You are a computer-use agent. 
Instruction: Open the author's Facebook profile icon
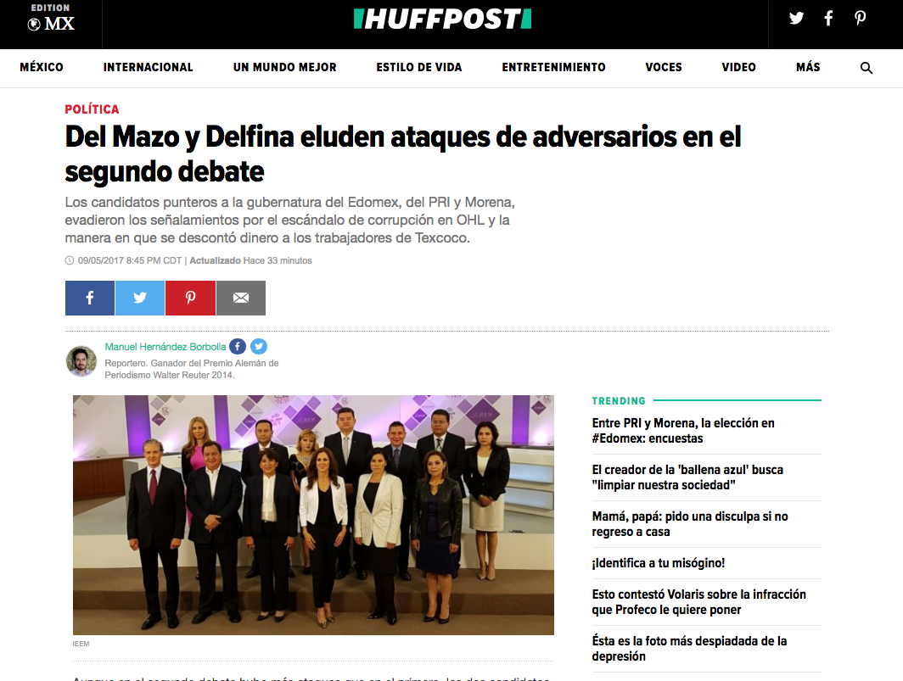[238, 347]
